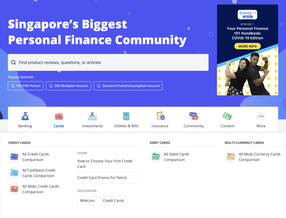Click the Community chat bubbles icon
This screenshot has height=218, width=286.
pos(194,116)
